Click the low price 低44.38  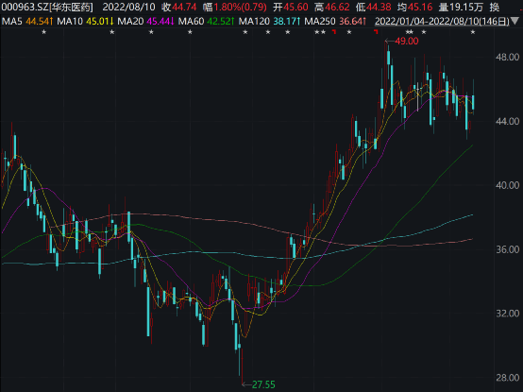coord(373,7)
